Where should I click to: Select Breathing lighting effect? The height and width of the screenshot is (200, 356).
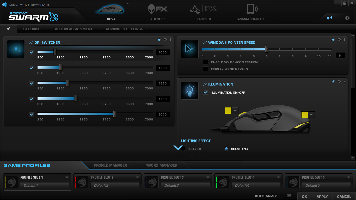(x=226, y=149)
